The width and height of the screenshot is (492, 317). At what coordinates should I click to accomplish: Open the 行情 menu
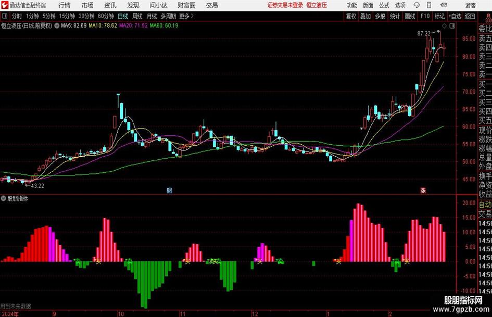tap(65, 5)
